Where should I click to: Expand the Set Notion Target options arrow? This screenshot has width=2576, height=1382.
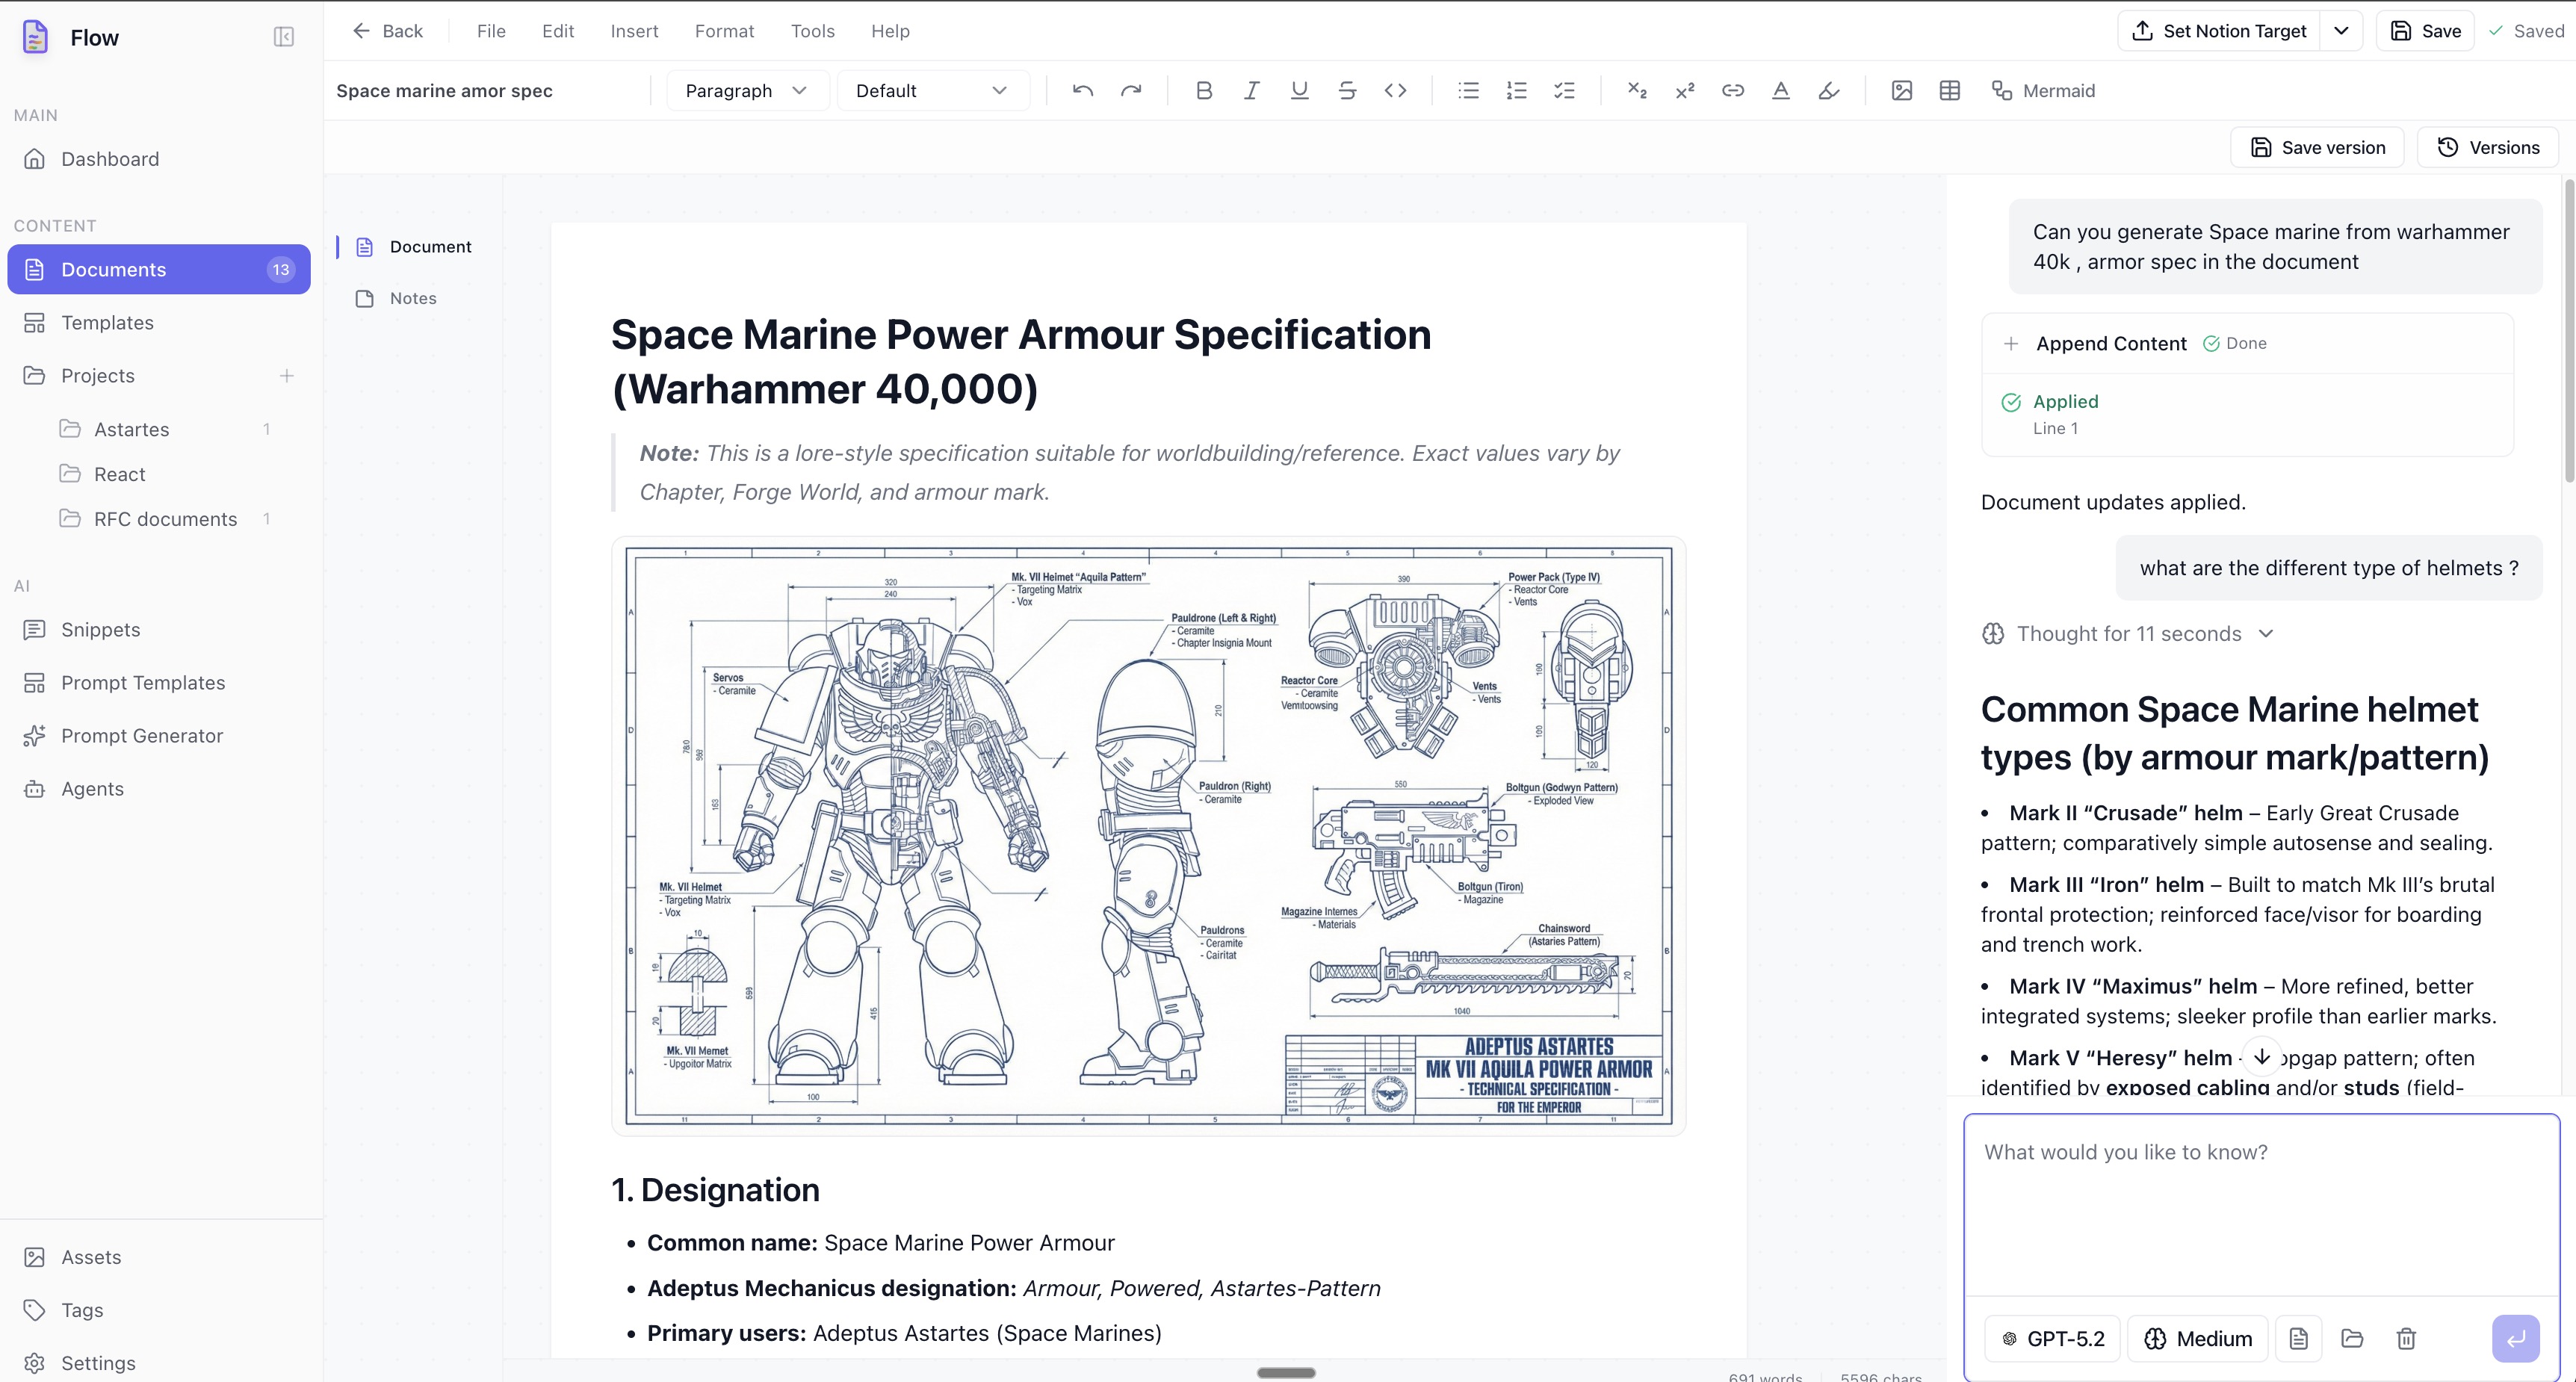click(2341, 31)
